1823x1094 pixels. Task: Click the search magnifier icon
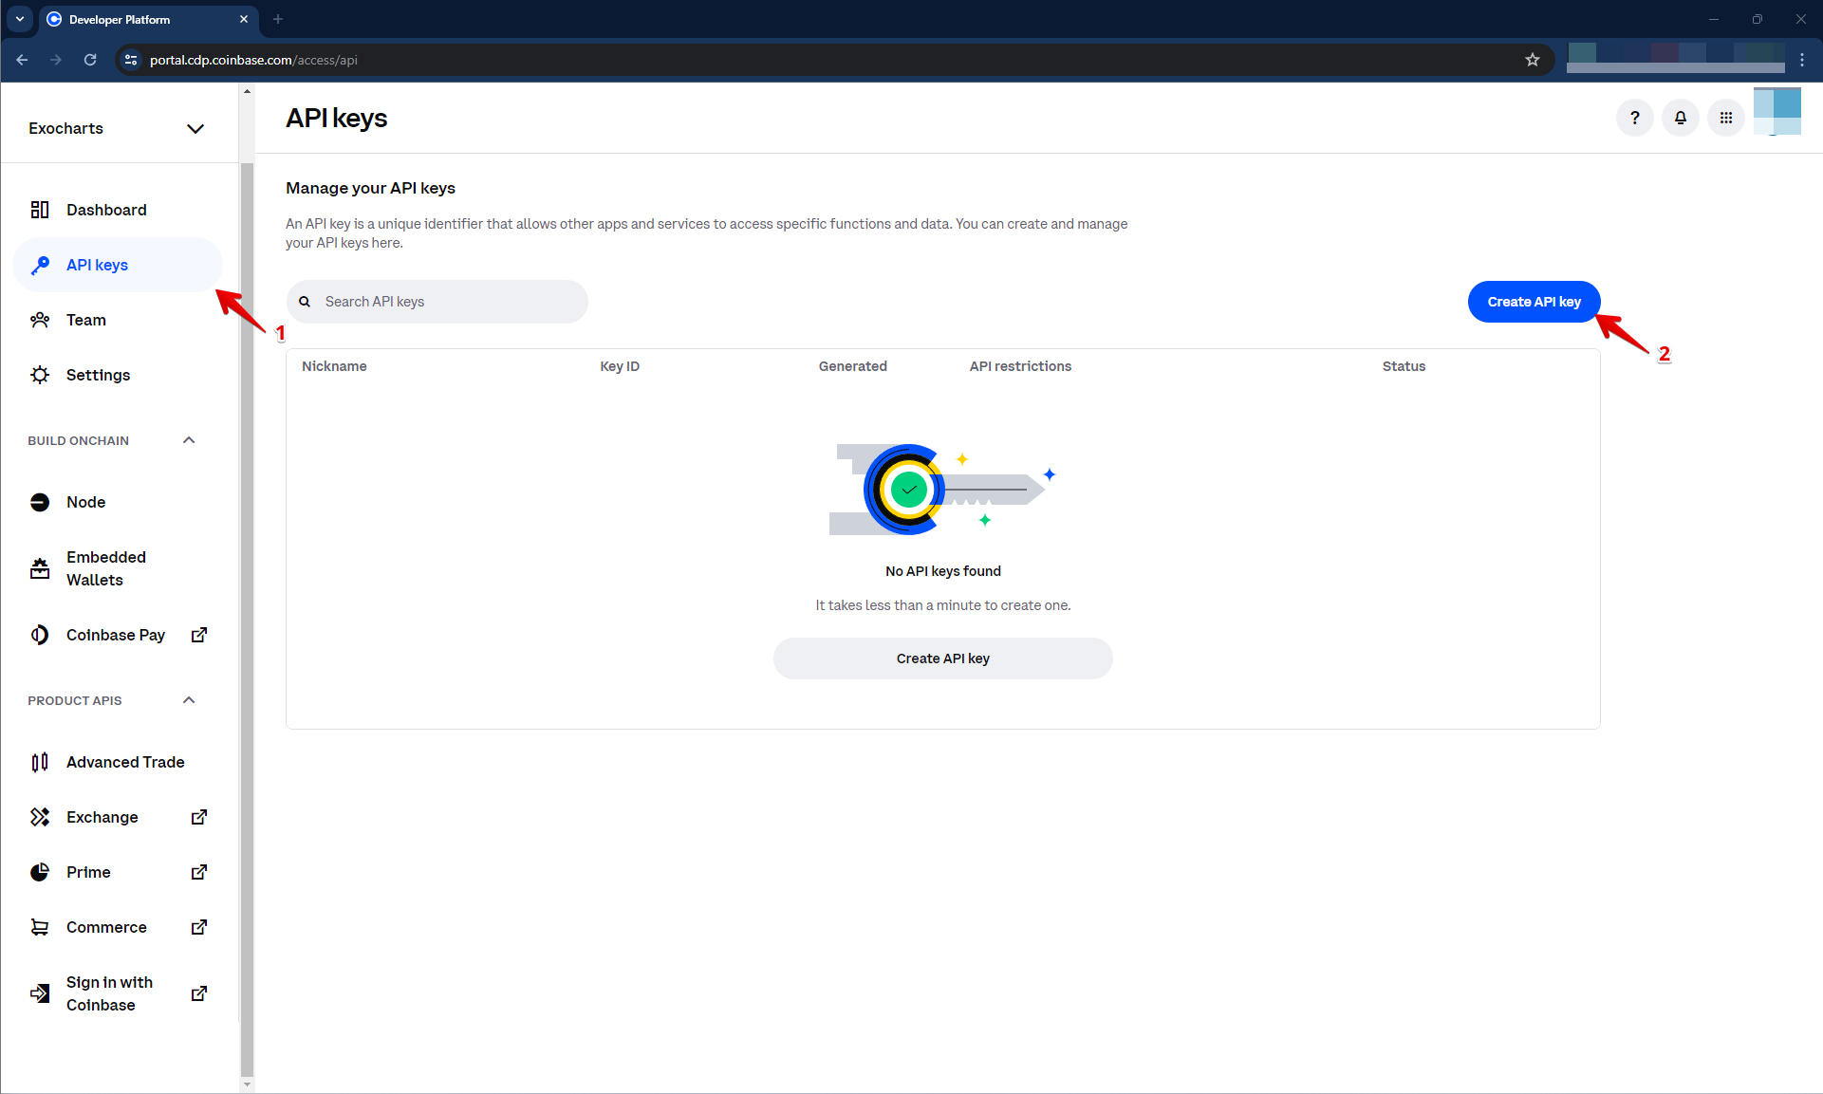coord(305,302)
